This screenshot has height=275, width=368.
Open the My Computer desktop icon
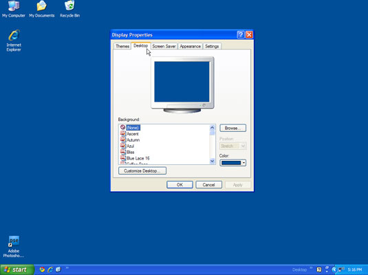pyautogui.click(x=14, y=10)
